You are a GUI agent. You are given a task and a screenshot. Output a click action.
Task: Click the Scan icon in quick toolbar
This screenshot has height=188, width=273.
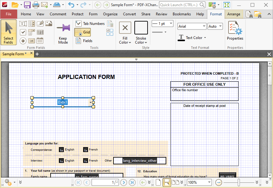pyautogui.click(x=56, y=5)
